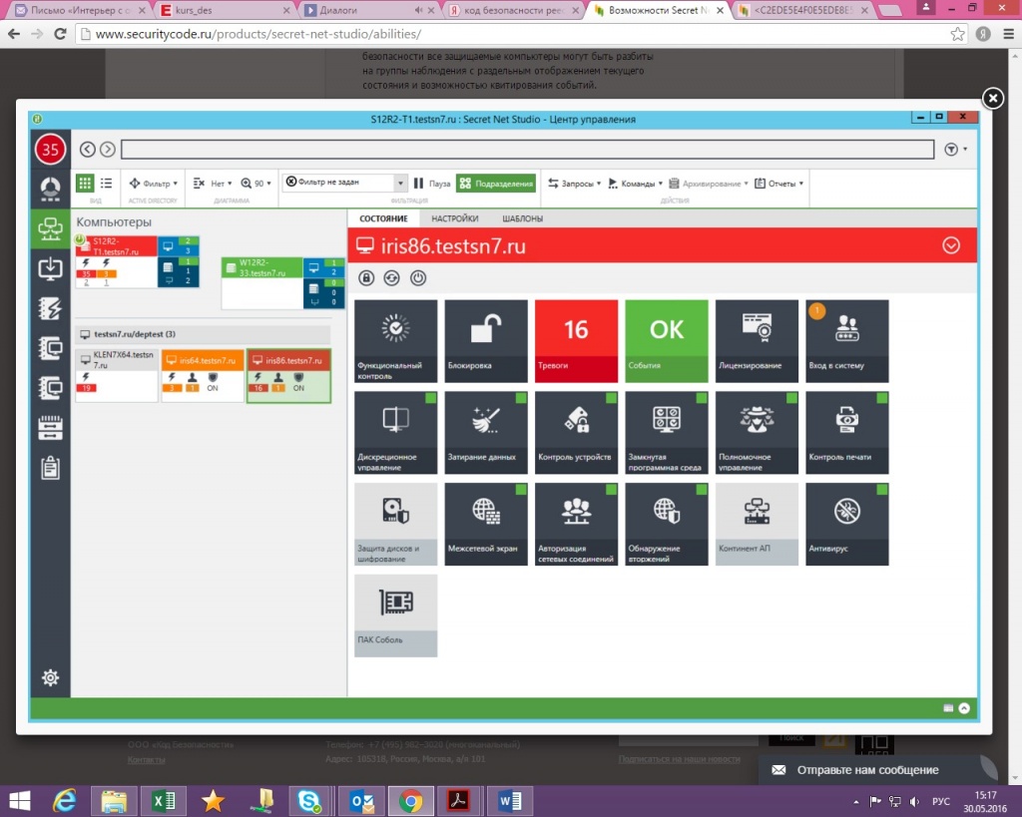Screen dimensions: 1022x817
Task: Open the Межсетевой экран tile
Action: click(486, 524)
